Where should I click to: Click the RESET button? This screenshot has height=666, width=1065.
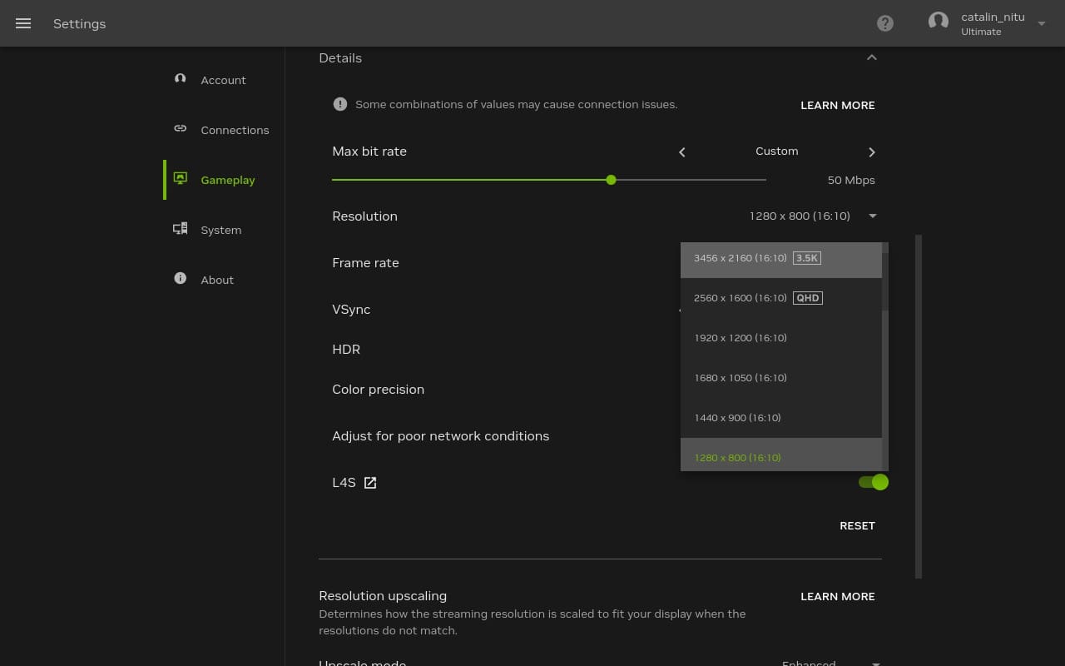857,525
